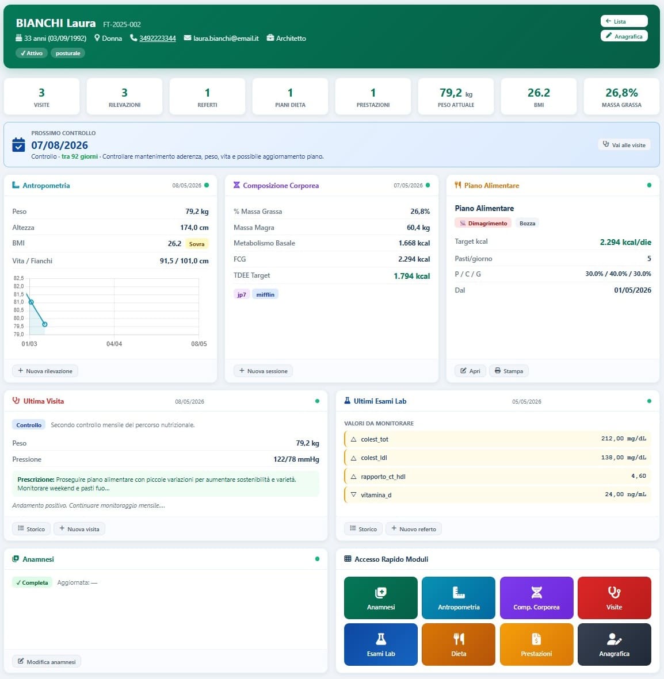Click the Dimagrimento plan badge
This screenshot has height=679, width=664.
[x=483, y=223]
